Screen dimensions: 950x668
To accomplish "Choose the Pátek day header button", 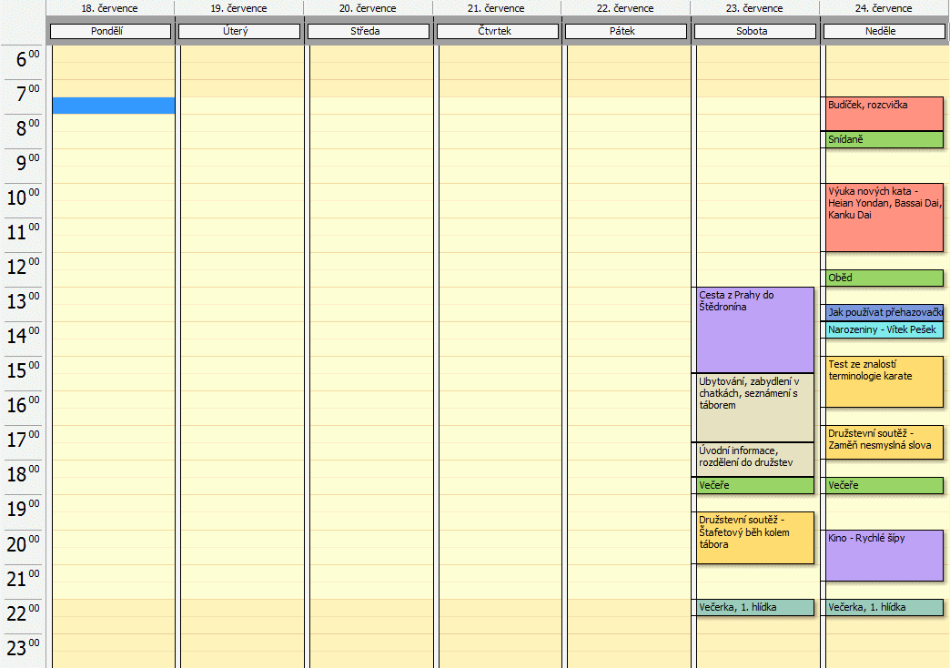I will click(624, 31).
